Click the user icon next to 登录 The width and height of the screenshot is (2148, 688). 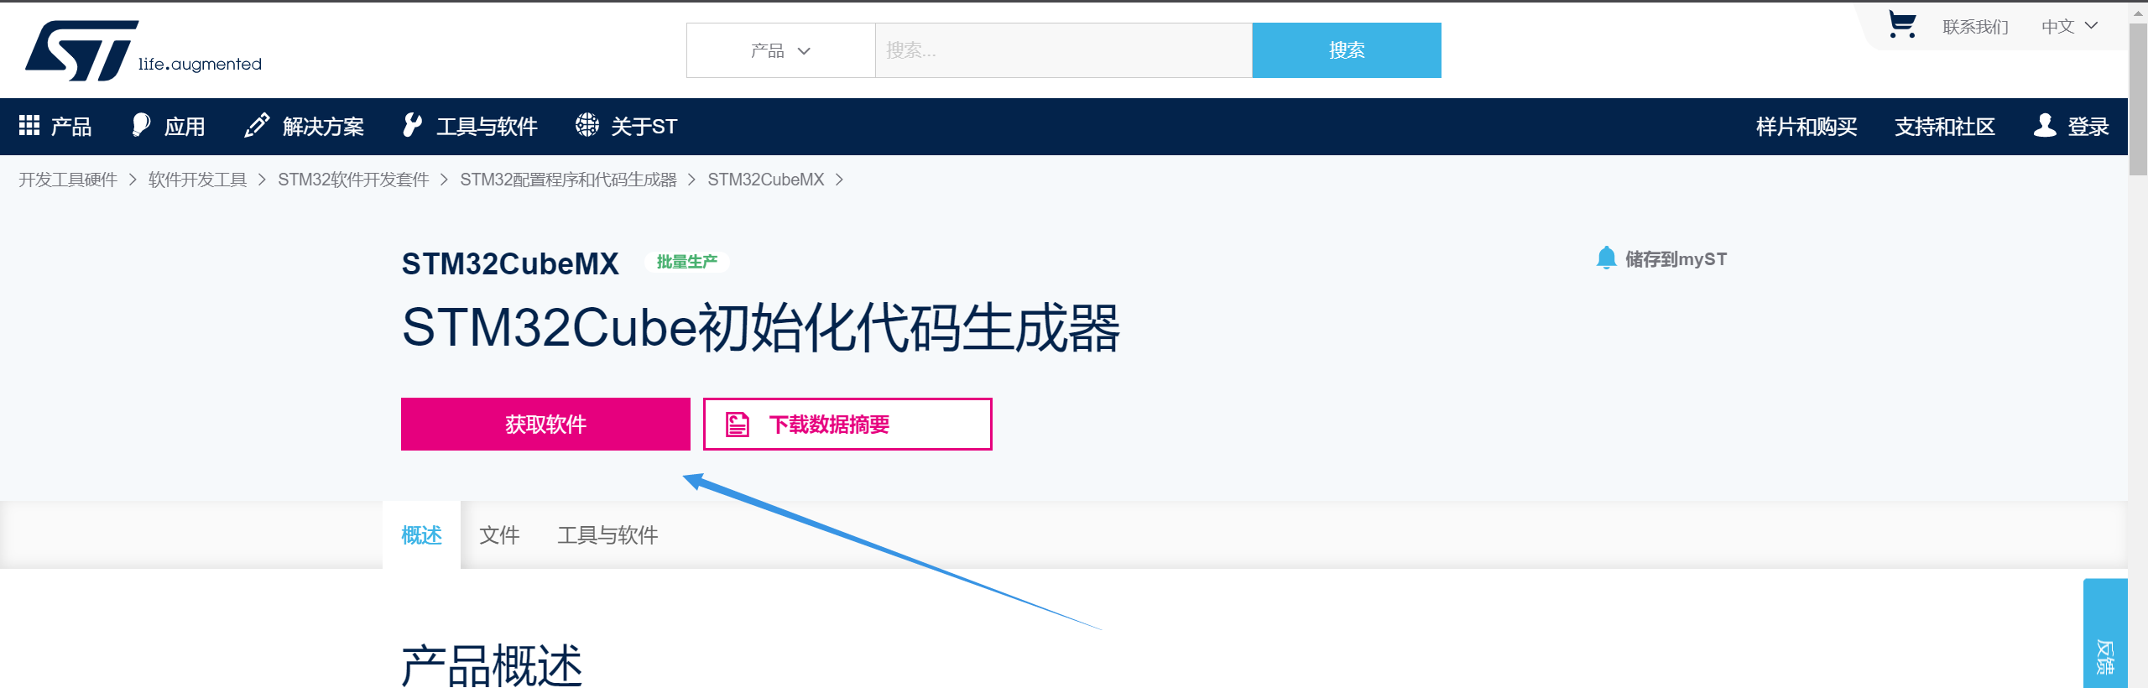point(2046,126)
